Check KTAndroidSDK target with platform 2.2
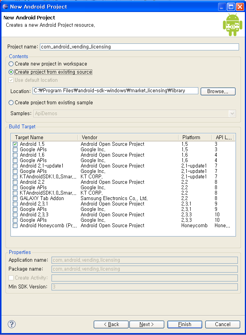 point(15,193)
